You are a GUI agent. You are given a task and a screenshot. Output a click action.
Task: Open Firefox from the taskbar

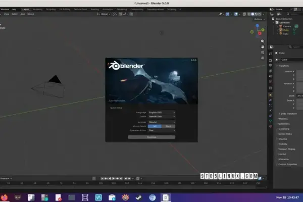coord(4,197)
